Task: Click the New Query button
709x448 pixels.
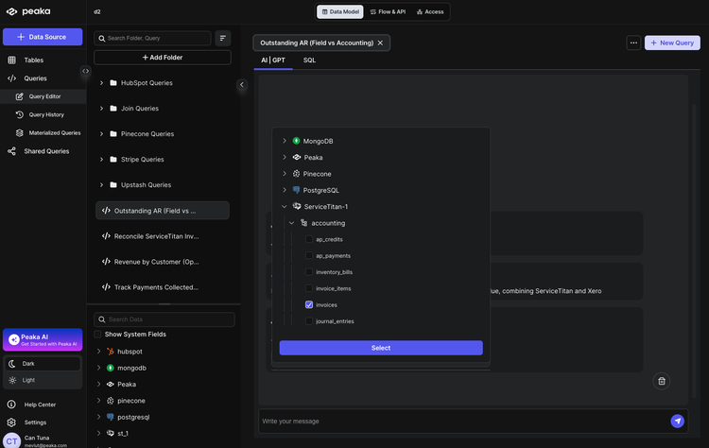Action: (x=672, y=43)
